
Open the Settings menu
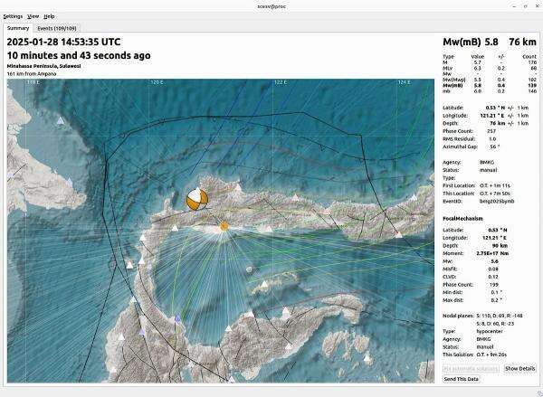tap(13, 16)
